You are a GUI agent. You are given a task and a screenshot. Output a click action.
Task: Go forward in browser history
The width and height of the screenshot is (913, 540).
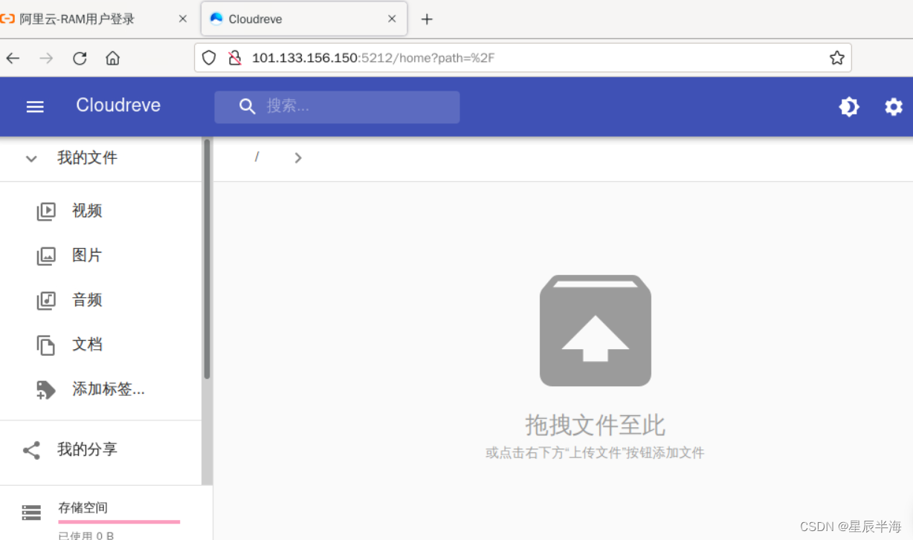pyautogui.click(x=46, y=58)
